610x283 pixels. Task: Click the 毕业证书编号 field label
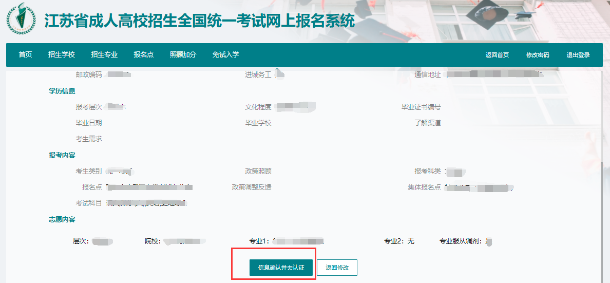[421, 107]
